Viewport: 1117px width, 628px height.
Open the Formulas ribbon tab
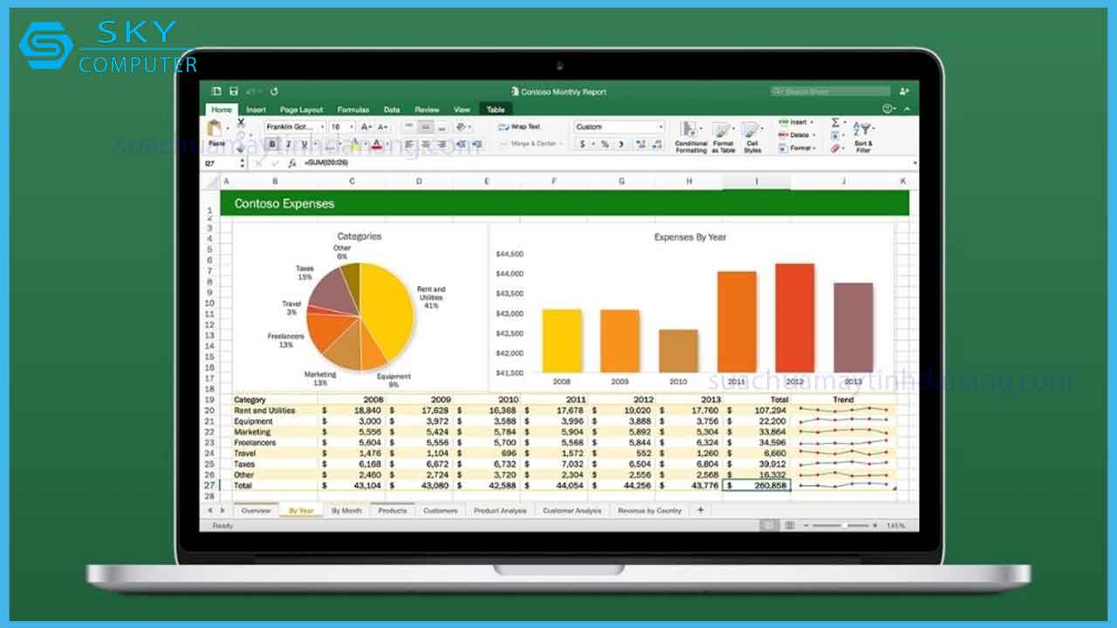[353, 110]
